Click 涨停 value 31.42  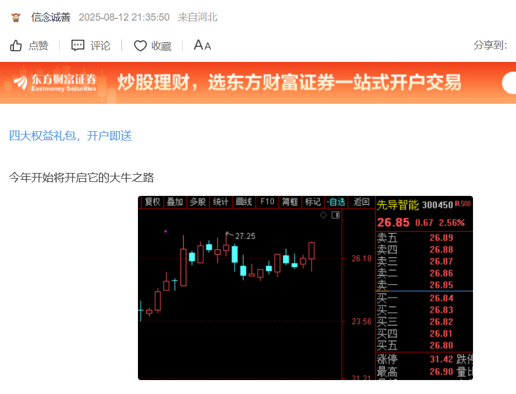click(x=441, y=359)
